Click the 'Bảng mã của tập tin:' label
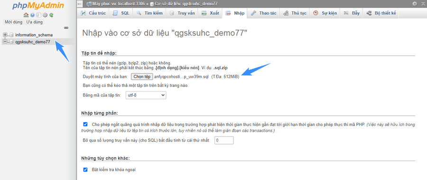 (x=102, y=95)
